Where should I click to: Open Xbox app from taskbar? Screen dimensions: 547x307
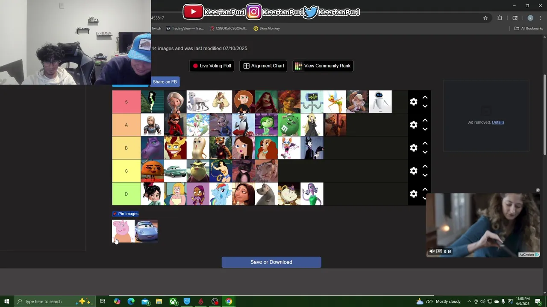pyautogui.click(x=173, y=301)
